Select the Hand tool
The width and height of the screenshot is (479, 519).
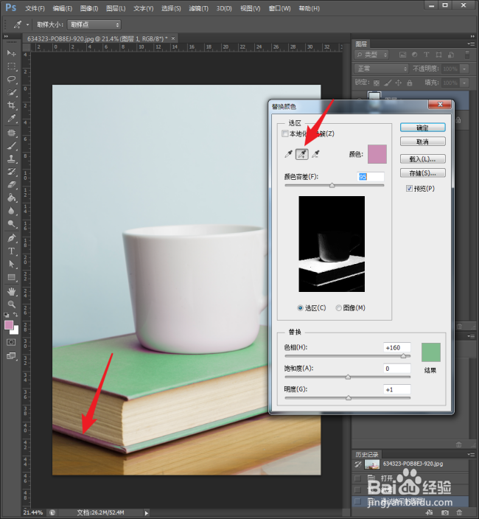tap(12, 292)
